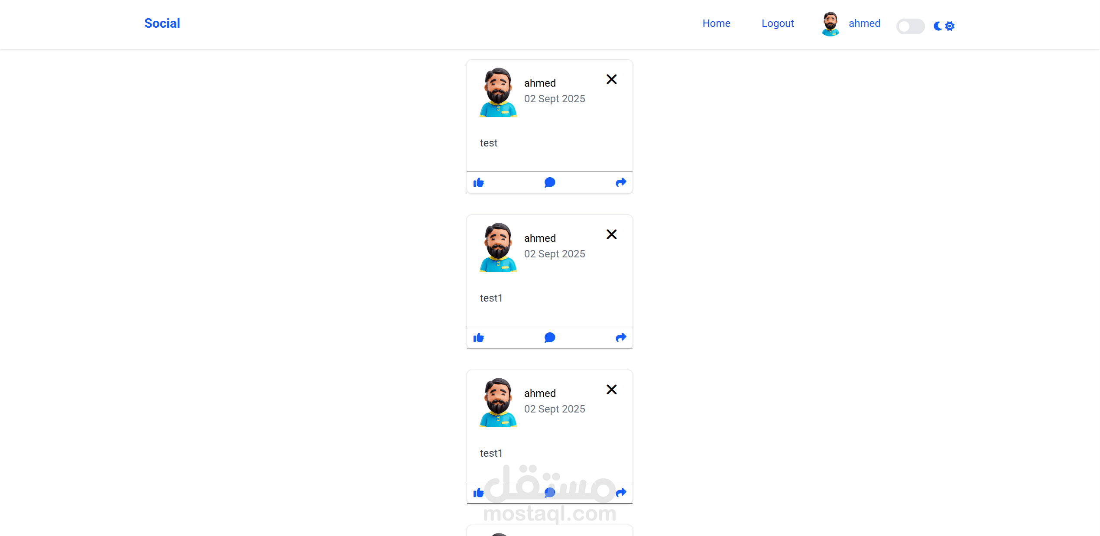The height and width of the screenshot is (536, 1100).
Task: Open ahmed's profile from the navbar name
Action: [864, 23]
